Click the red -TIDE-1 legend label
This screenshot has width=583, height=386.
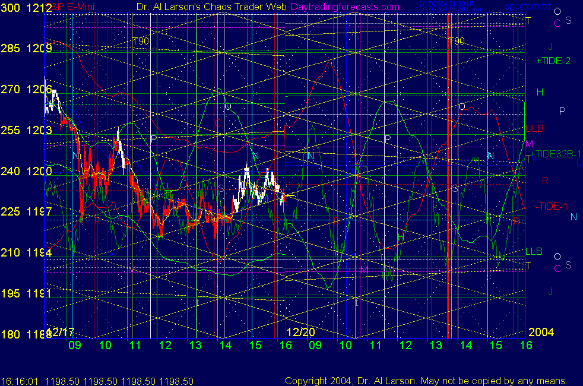[x=552, y=206]
